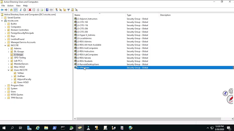Select the GPO-Testing OU in tree

pos(20,58)
